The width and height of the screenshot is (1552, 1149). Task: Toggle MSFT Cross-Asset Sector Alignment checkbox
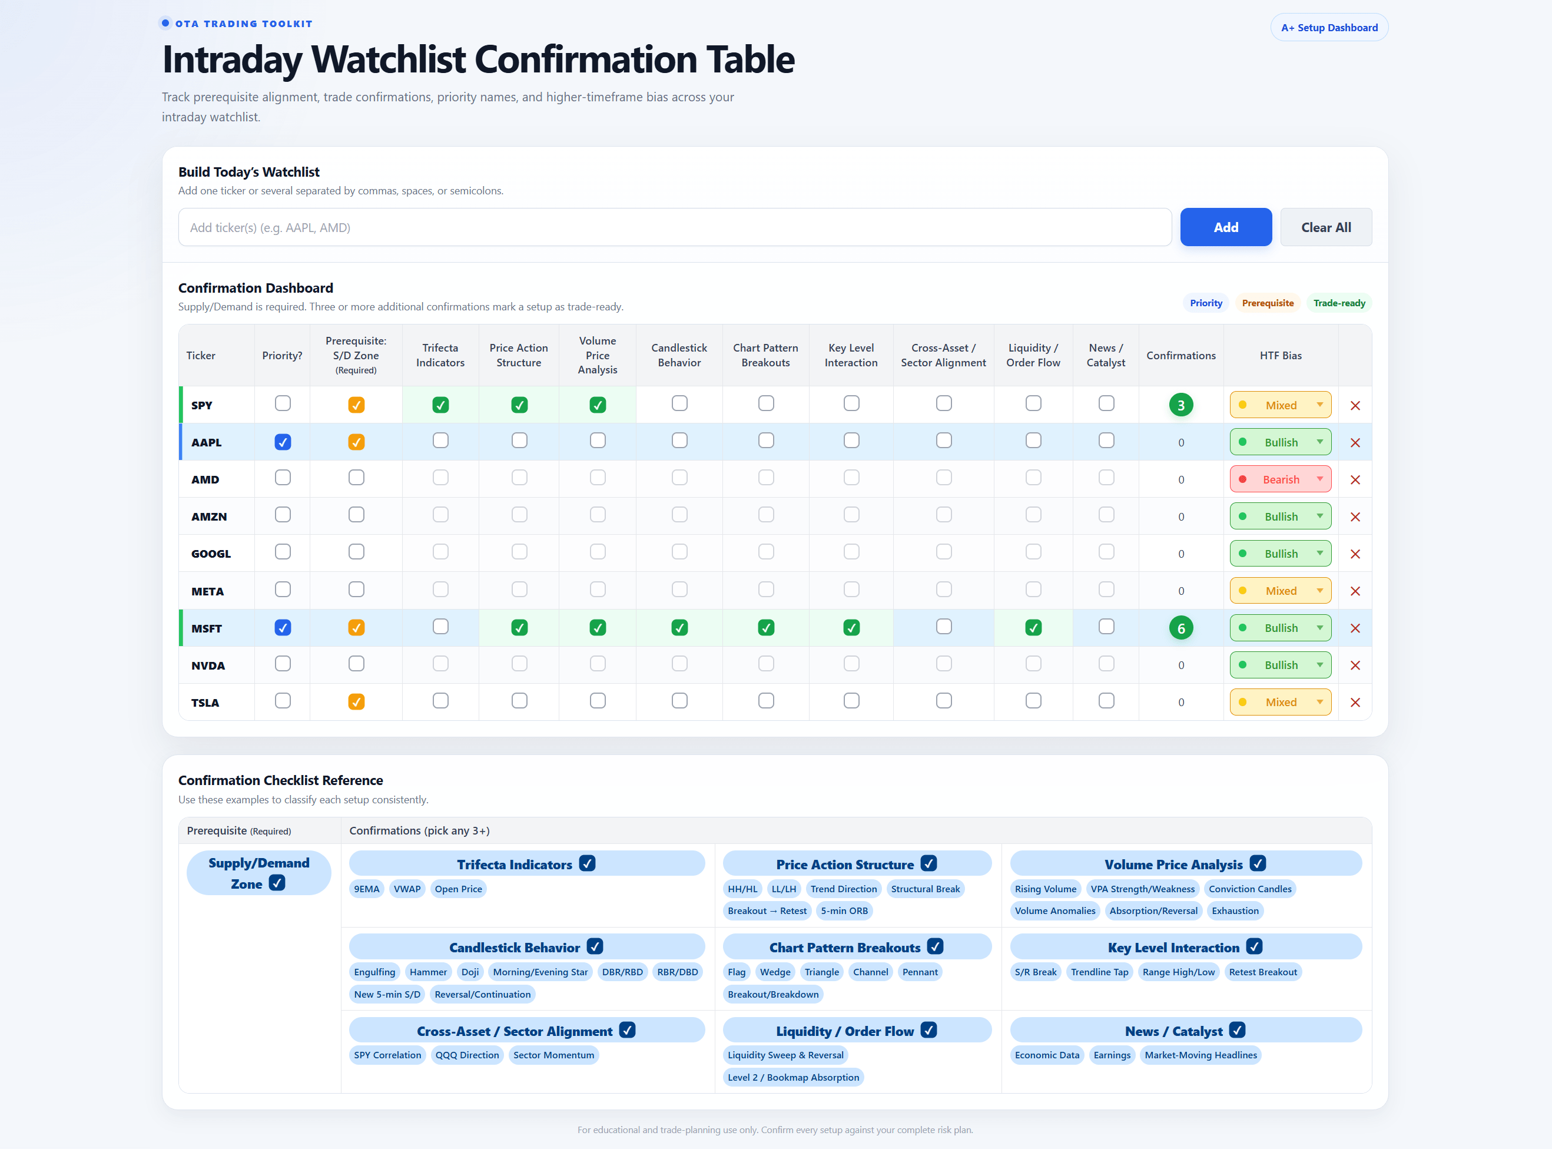tap(944, 627)
